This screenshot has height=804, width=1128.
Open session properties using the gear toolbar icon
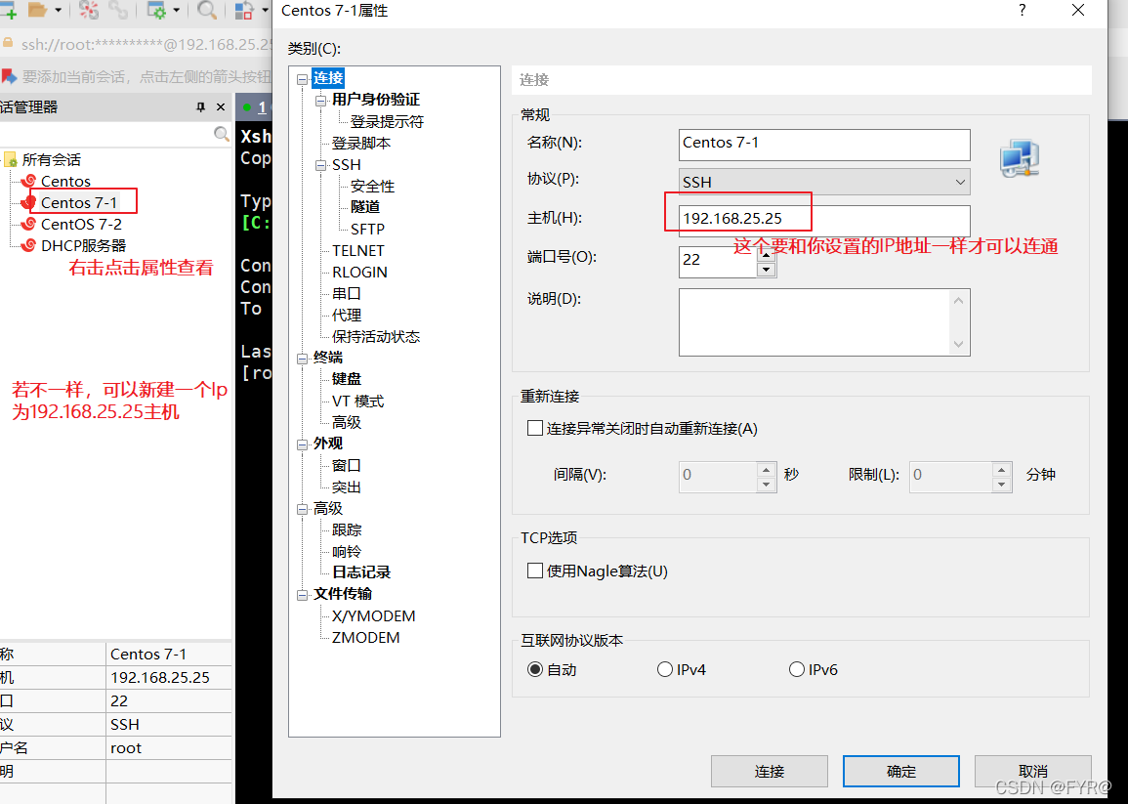point(156,11)
